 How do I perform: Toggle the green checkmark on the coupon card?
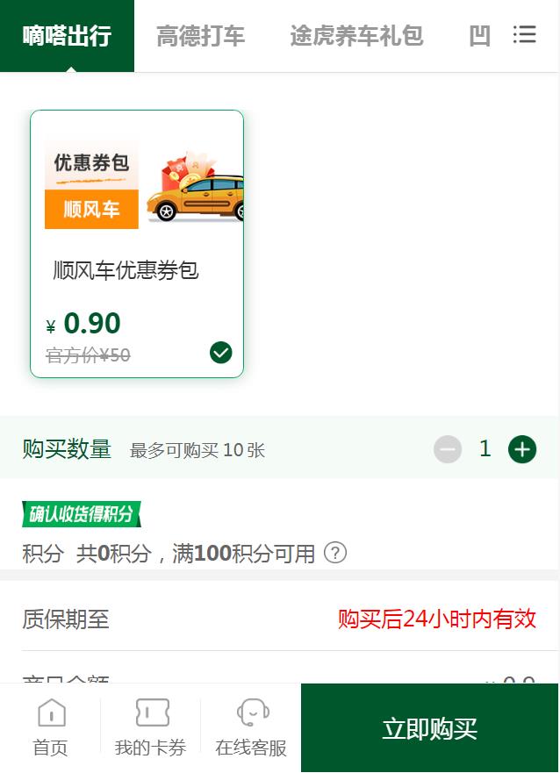[x=221, y=353]
